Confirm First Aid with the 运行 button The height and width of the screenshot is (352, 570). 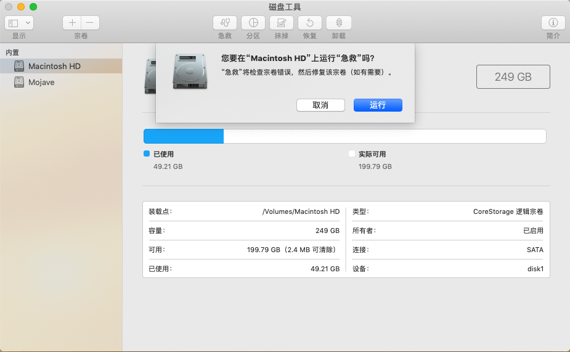[x=378, y=105]
